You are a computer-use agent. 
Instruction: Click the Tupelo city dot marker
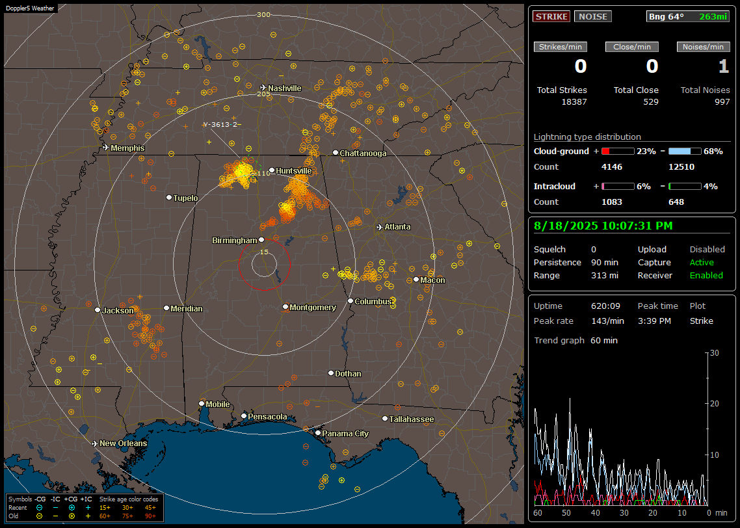pyautogui.click(x=169, y=197)
